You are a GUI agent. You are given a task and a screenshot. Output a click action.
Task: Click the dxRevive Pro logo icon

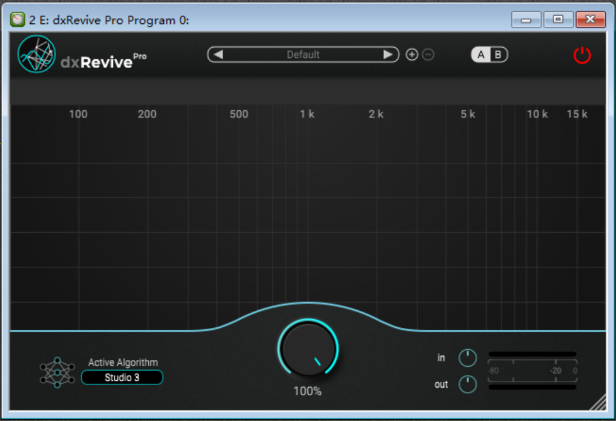click(x=37, y=54)
